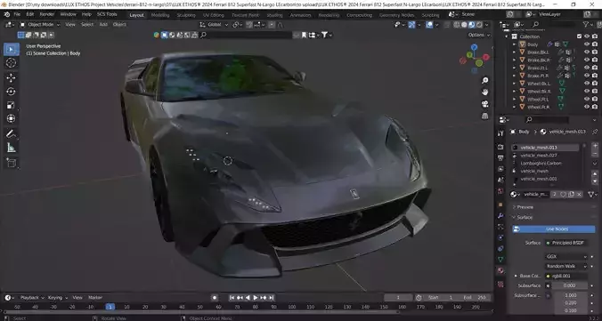Open the Tool properties tab

coord(500,133)
